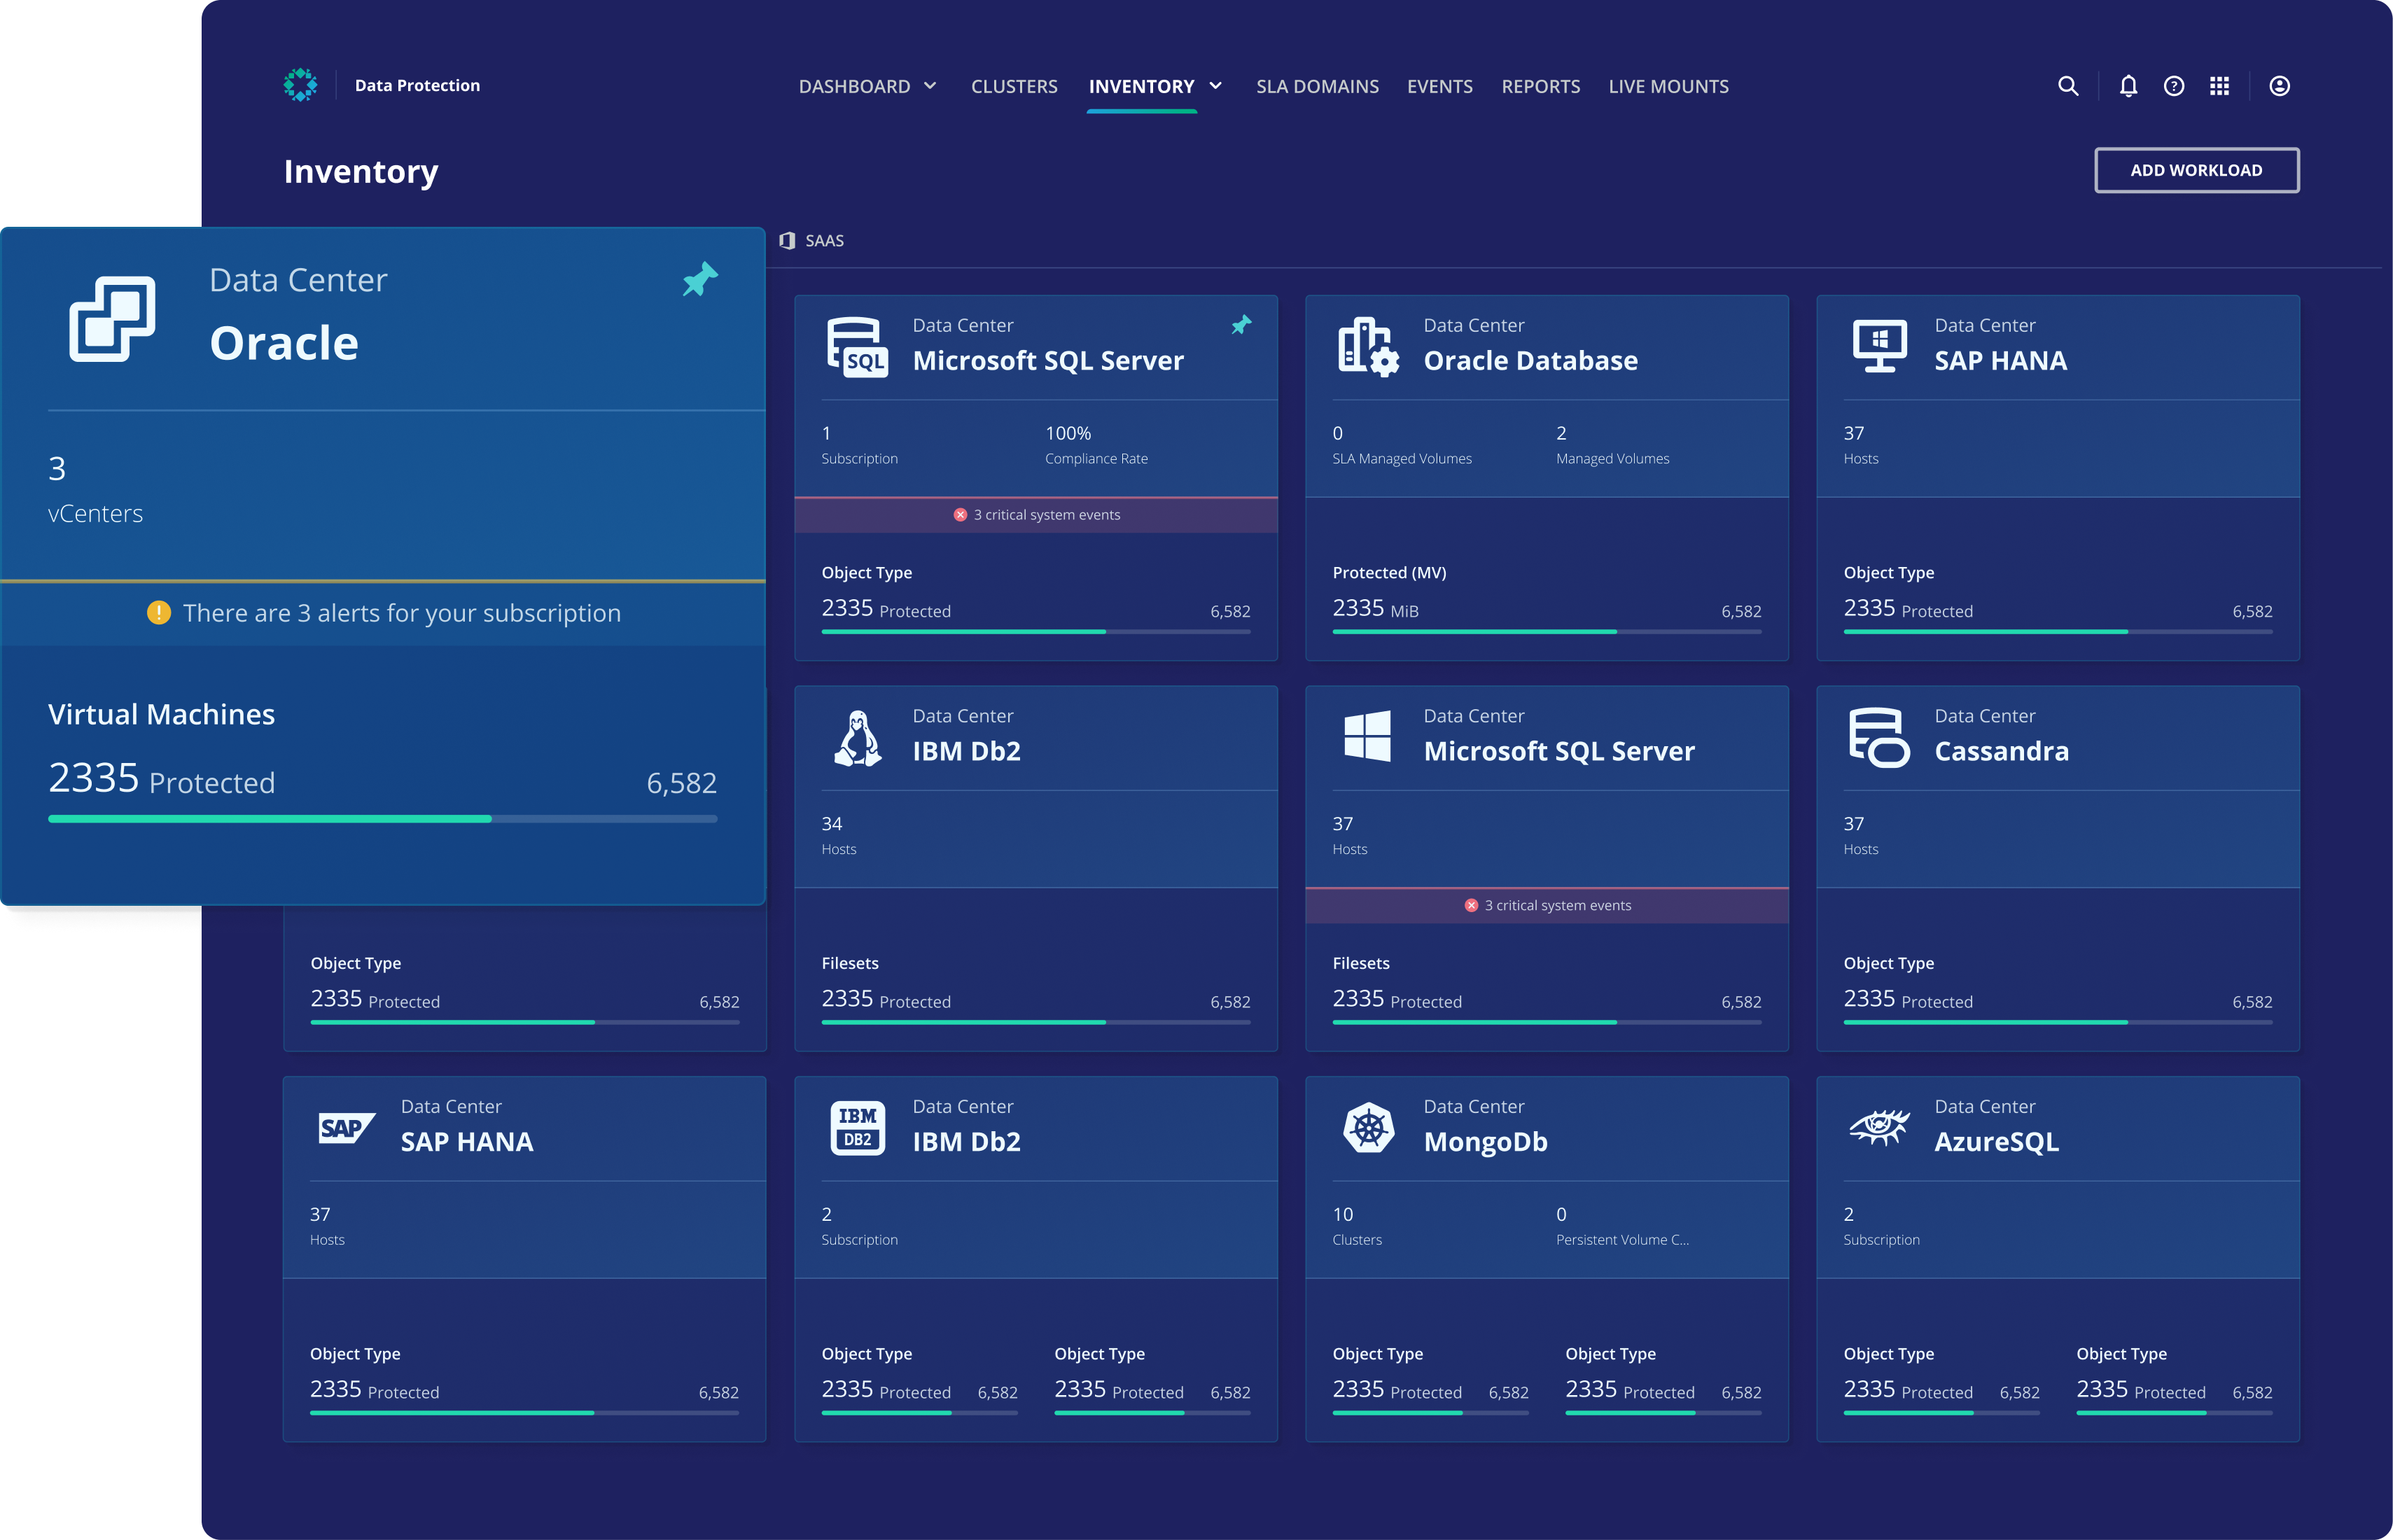2393x1540 pixels.
Task: Click "Protected (MV)" label
Action: tap(1389, 572)
